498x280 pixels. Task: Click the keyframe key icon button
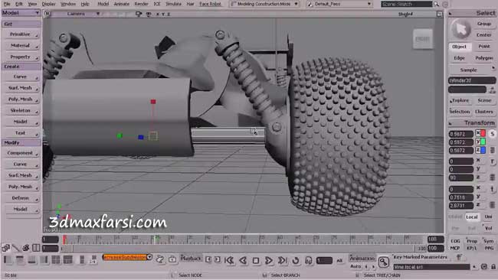coord(384,262)
